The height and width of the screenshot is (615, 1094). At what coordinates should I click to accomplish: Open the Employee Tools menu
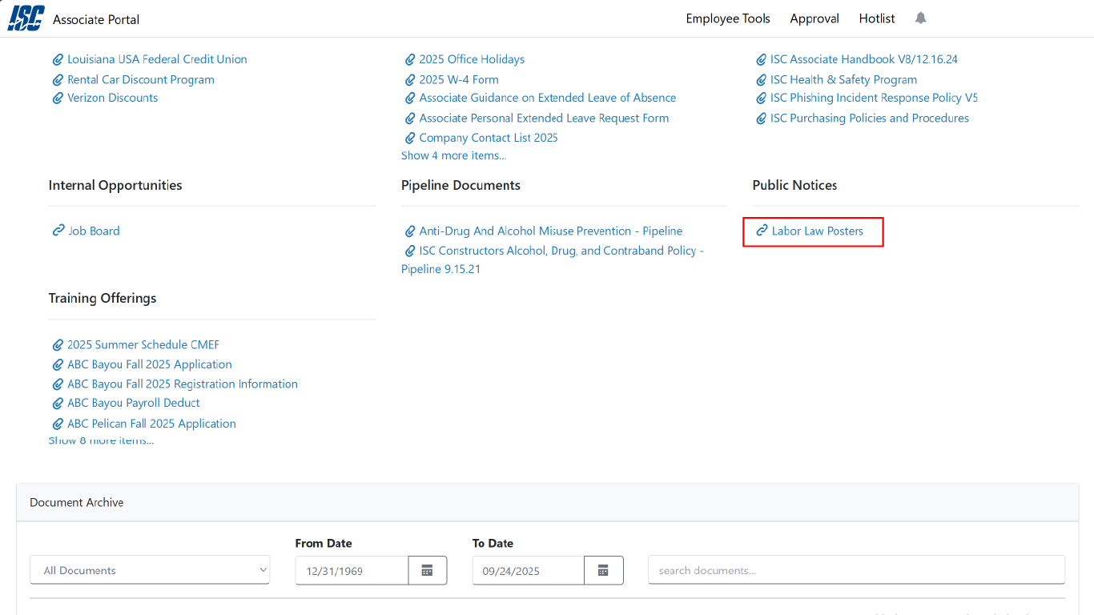[727, 18]
